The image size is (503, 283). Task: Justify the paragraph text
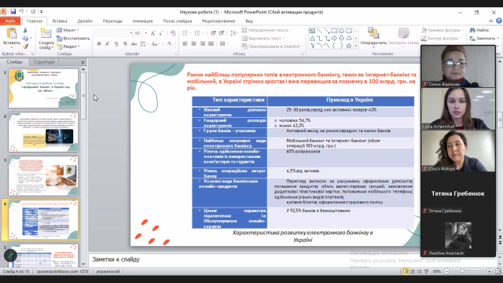(x=211, y=44)
